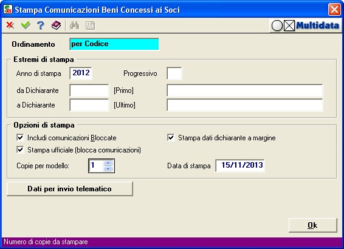Select the Data di stampa date field
Viewport: 344px width, 249px height.
coord(240,165)
